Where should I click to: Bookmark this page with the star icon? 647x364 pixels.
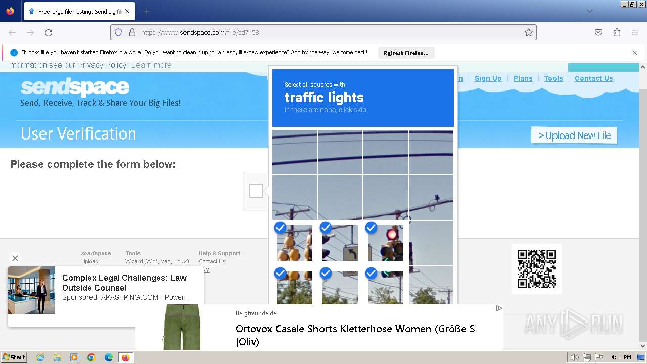pos(529,32)
